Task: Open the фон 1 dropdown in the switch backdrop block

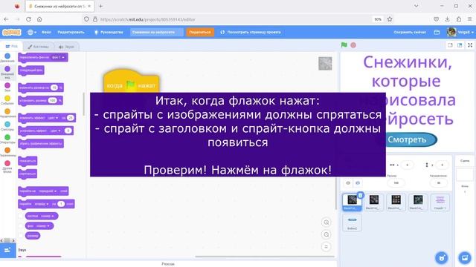Action: 58,57
